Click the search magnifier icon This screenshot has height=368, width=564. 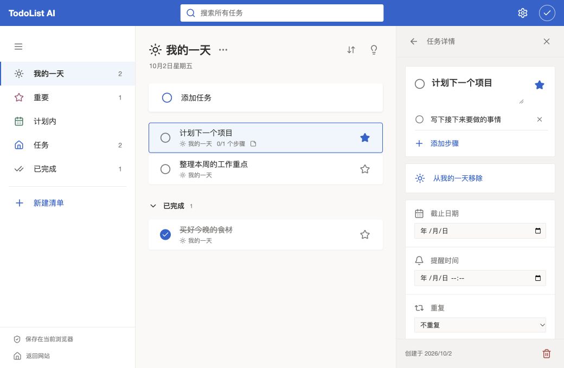click(191, 14)
